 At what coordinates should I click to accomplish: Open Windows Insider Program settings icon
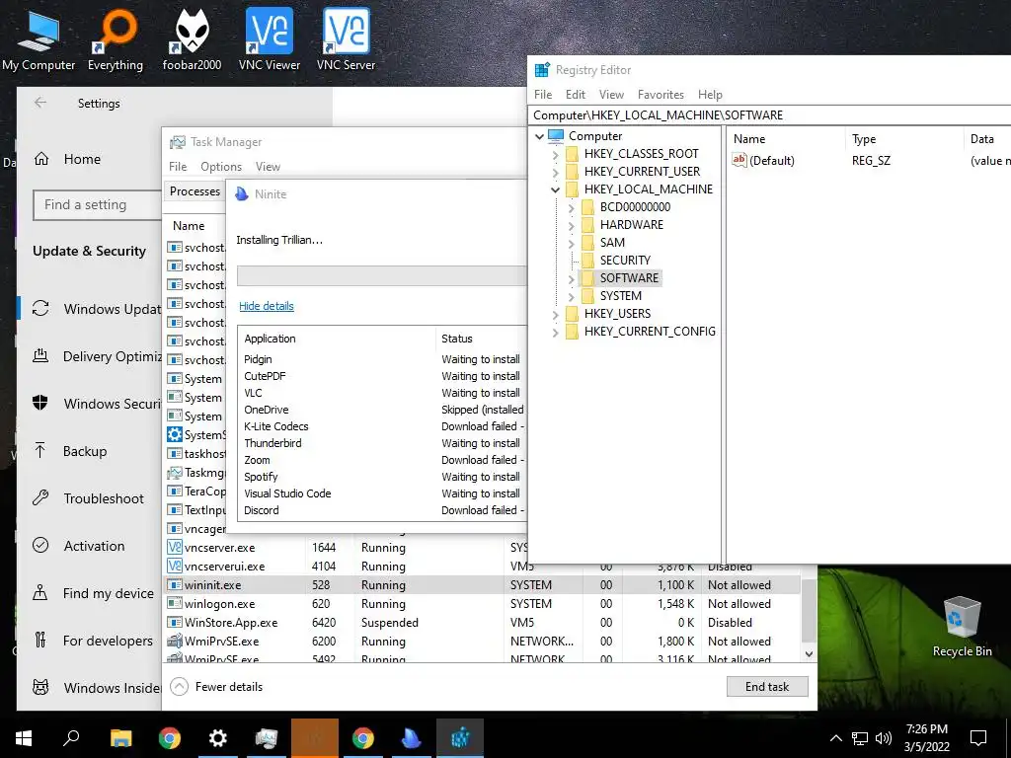pyautogui.click(x=40, y=688)
